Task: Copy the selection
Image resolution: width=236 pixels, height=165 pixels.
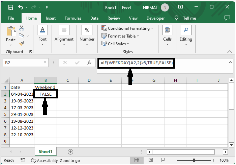Action: (21, 36)
